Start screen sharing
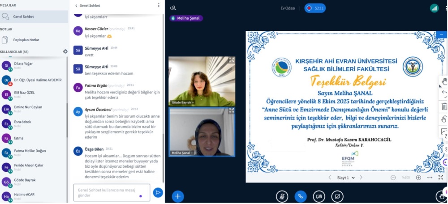This screenshot has width=448, height=204. [x=337, y=196]
